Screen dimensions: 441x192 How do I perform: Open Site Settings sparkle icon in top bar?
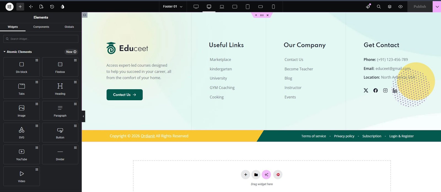[31, 7]
